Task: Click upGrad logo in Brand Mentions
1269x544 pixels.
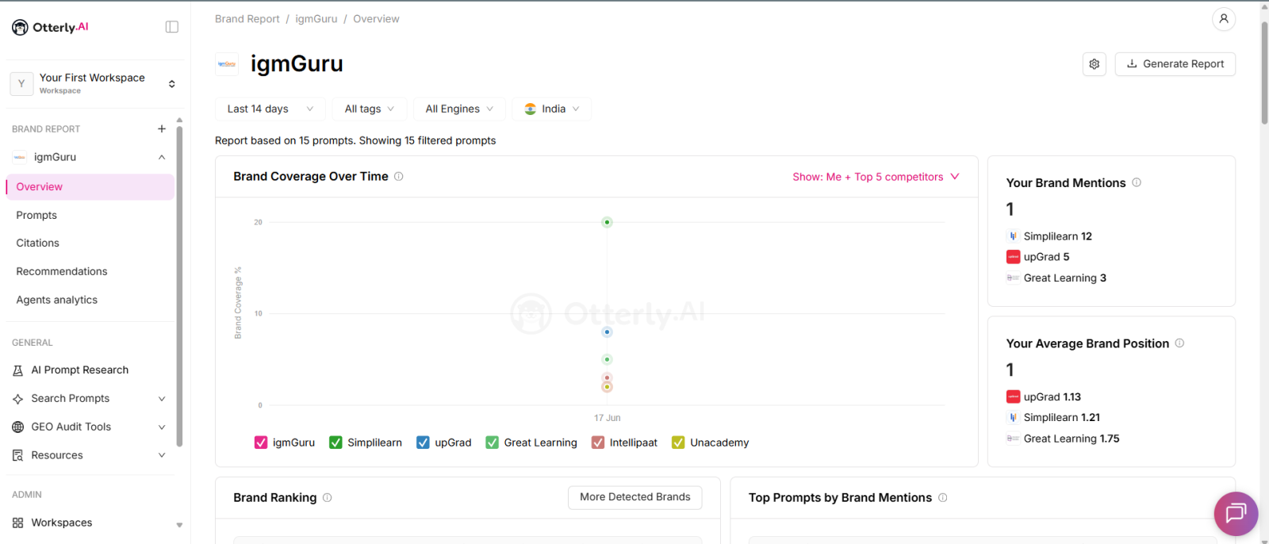Action: pos(1013,257)
